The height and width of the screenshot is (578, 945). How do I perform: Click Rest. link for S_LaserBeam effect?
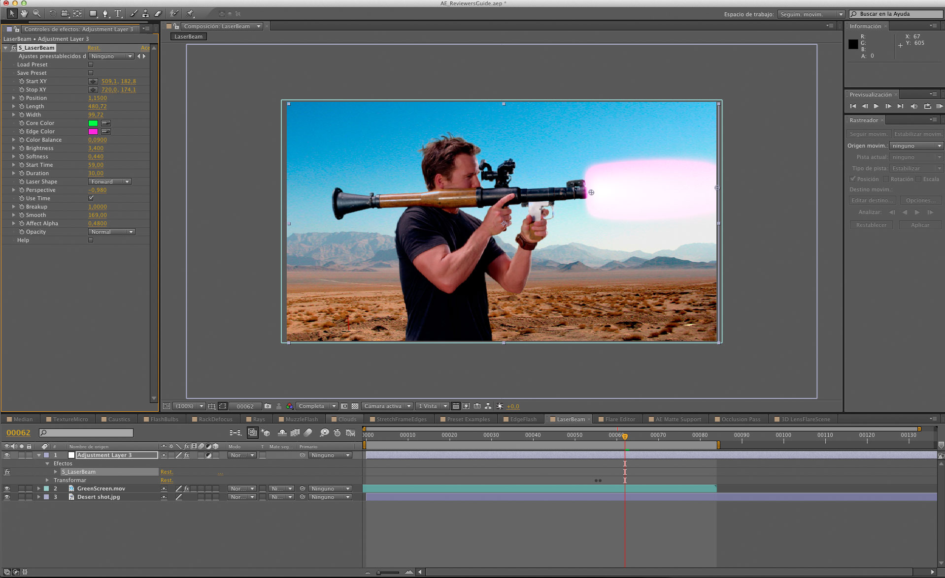point(94,48)
